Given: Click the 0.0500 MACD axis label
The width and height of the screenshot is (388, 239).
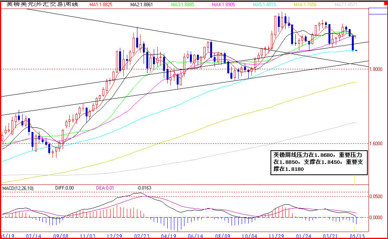Looking at the screenshot, I should coord(376,197).
